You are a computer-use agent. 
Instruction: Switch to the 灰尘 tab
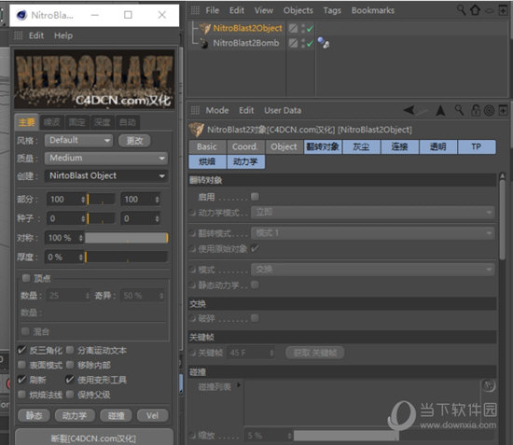[361, 146]
